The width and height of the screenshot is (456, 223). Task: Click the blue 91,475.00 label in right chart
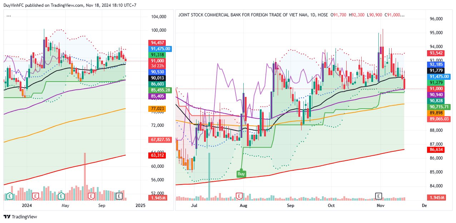[439, 77]
